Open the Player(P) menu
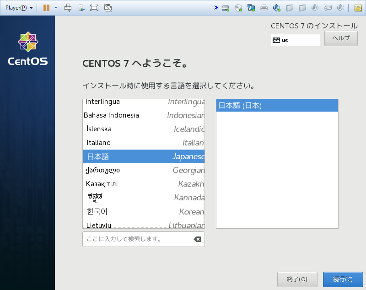This screenshot has width=366, height=290. pyautogui.click(x=19, y=8)
